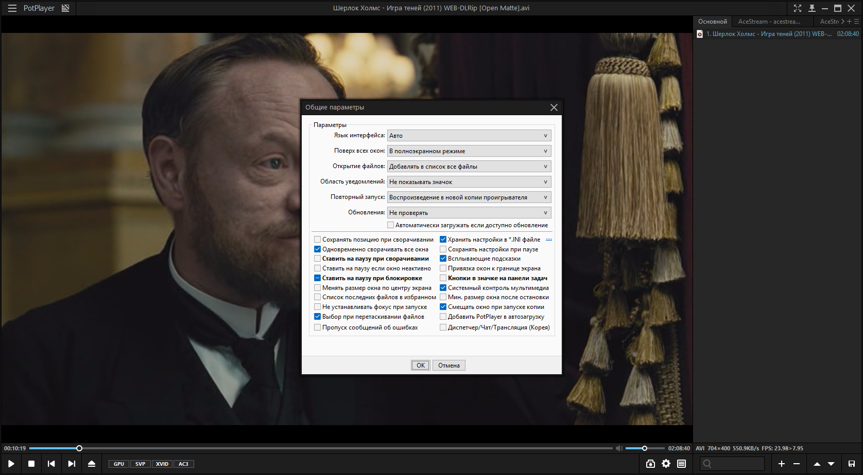Check 'Добавить PotPlayer в автозагрузку'
The width and height of the screenshot is (863, 475).
click(x=443, y=317)
